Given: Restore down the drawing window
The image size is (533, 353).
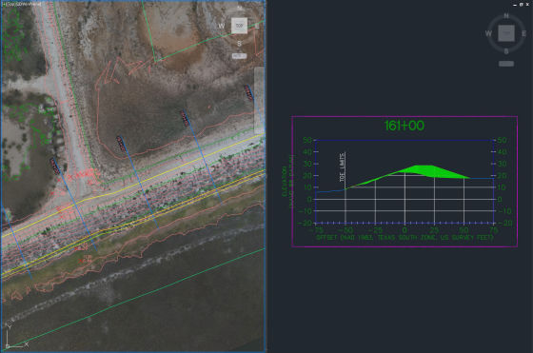Looking at the screenshot, I should click(x=522, y=5).
